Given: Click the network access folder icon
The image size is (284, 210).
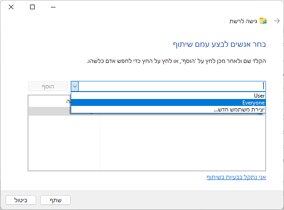Looking at the screenshot, I should (263, 21).
